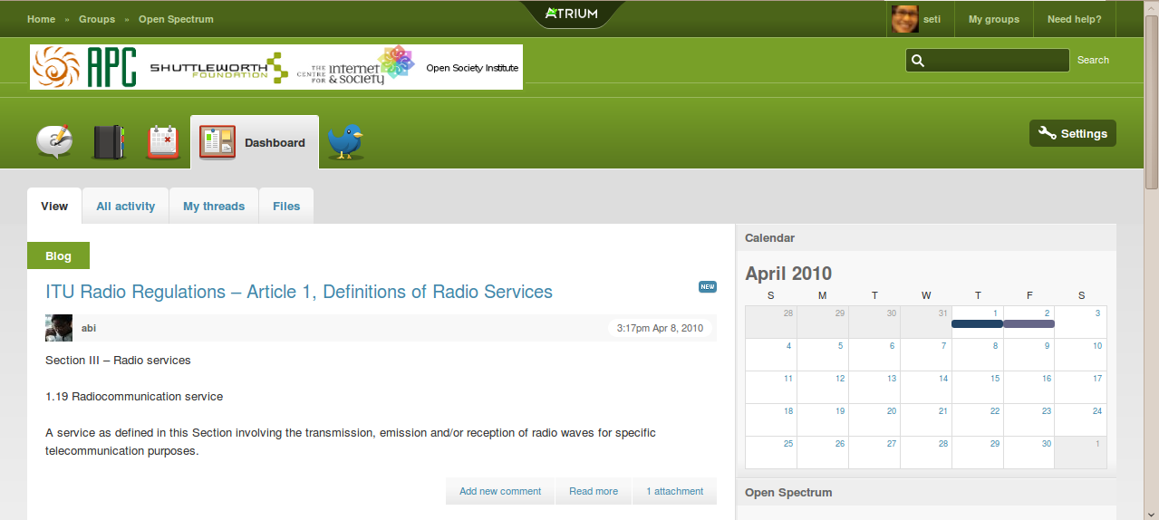Click the Twitter blue bird icon

(x=345, y=142)
